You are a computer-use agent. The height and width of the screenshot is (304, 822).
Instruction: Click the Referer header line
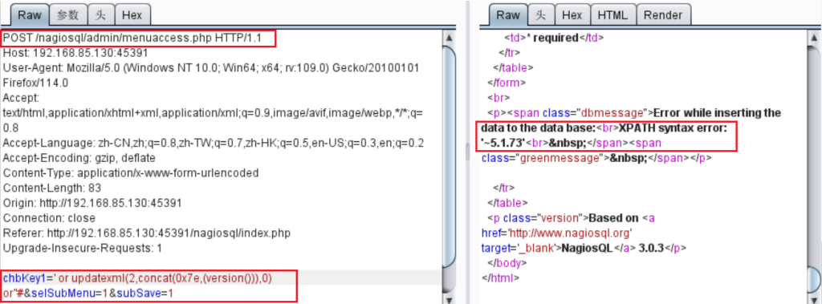[x=146, y=233]
